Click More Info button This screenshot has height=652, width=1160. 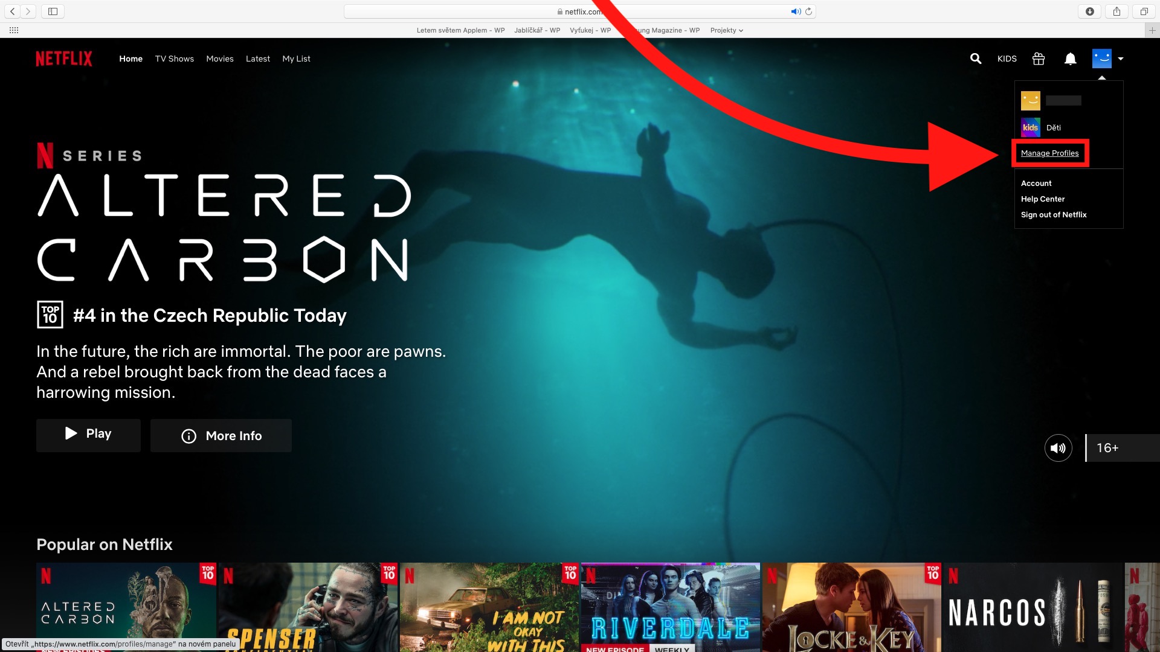pyautogui.click(x=221, y=436)
